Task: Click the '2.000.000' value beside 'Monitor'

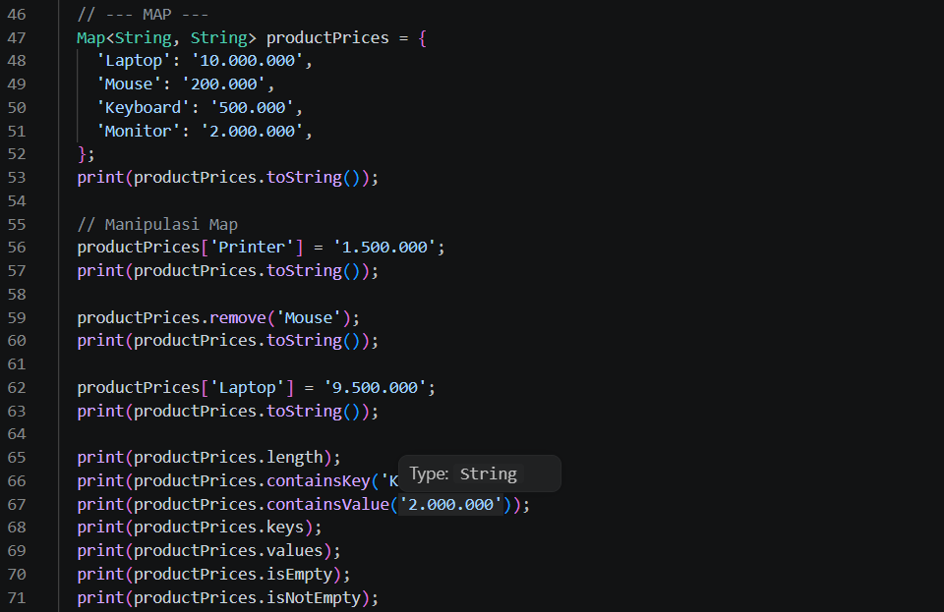Action: point(252,131)
